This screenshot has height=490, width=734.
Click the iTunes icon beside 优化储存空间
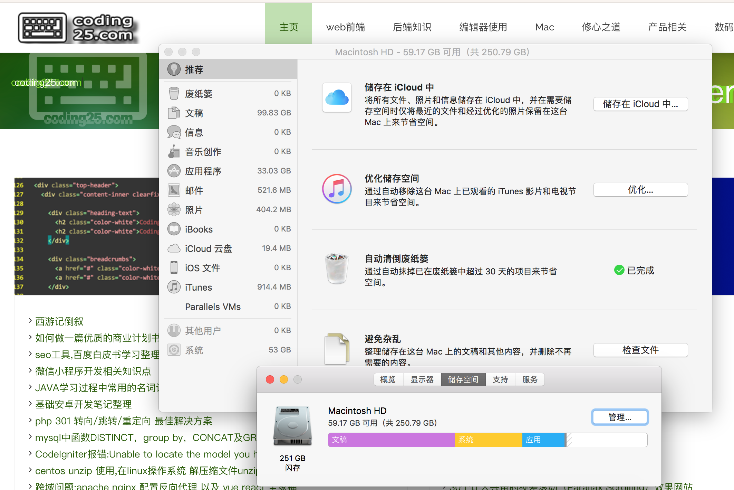tap(337, 189)
